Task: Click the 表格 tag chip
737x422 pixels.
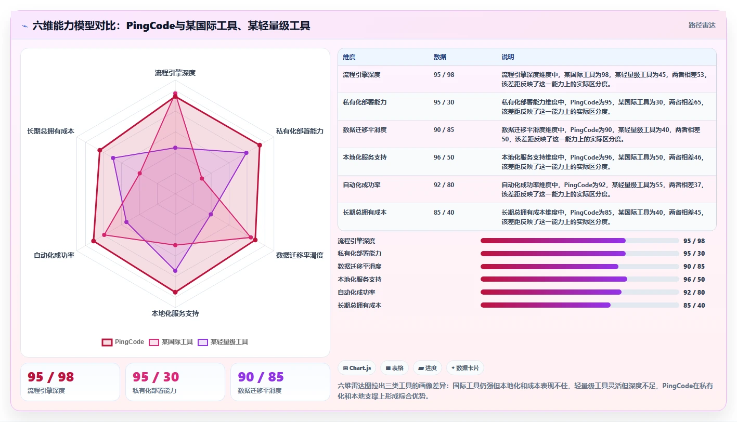Action: (395, 368)
